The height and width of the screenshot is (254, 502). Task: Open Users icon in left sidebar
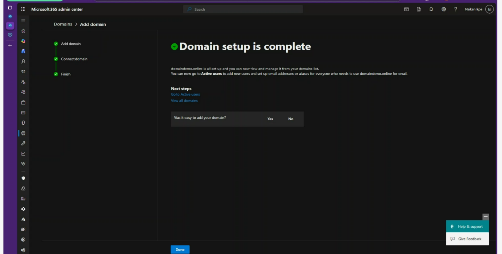23,62
